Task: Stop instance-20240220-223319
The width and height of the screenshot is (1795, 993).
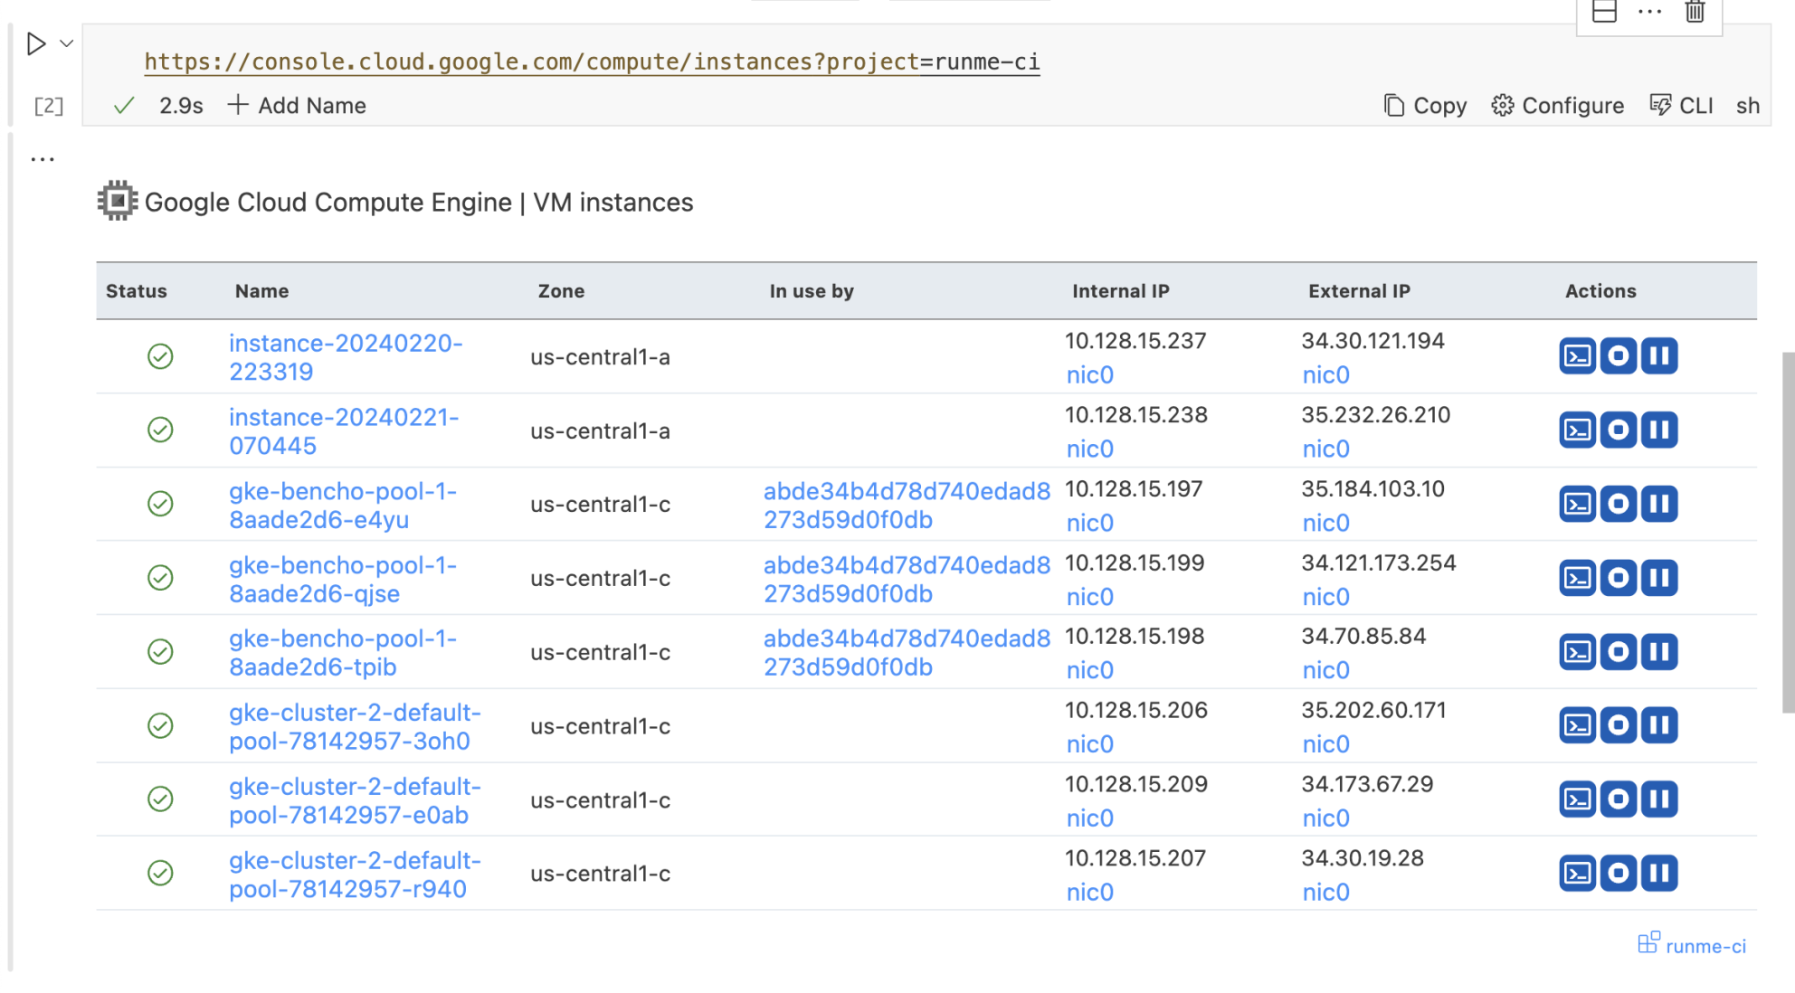Action: (1618, 356)
